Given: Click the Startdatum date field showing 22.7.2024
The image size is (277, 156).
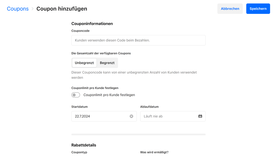Looking at the screenshot, I should point(100,116).
